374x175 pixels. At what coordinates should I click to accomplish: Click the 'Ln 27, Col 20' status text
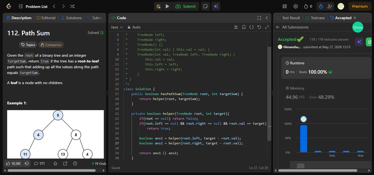tap(258, 168)
